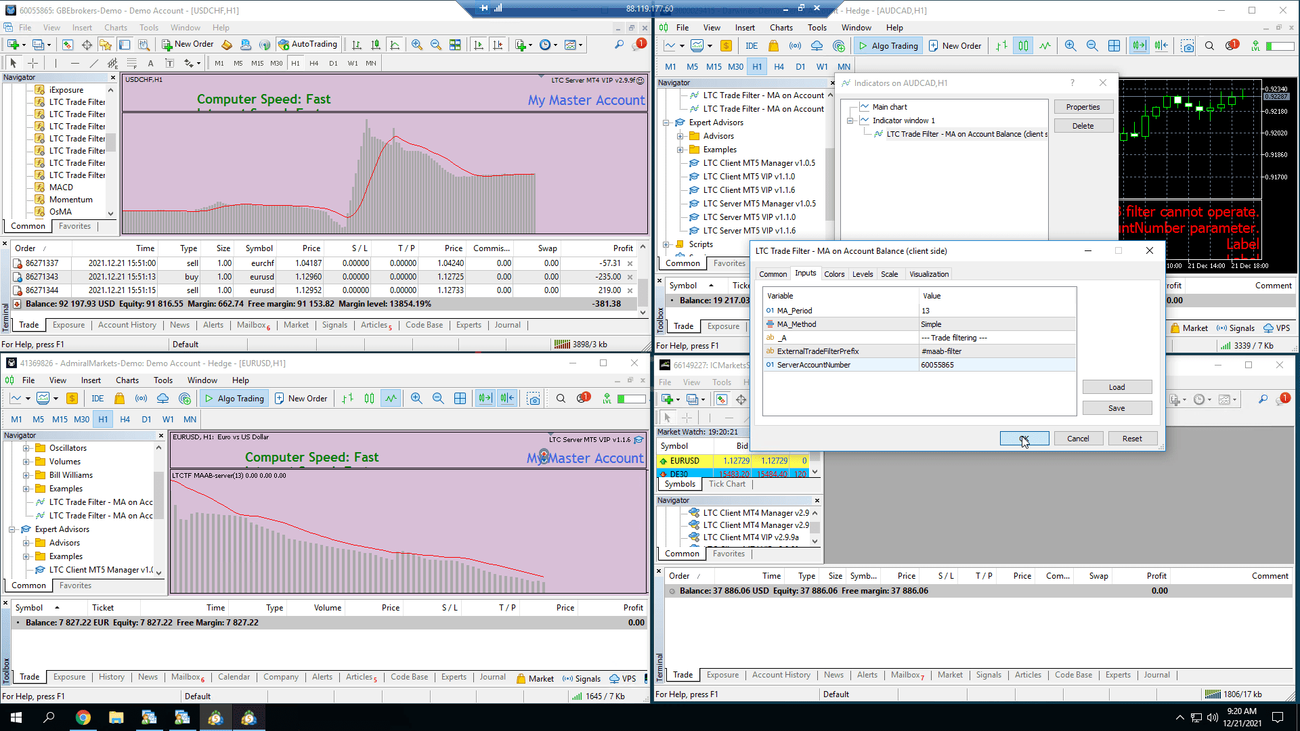Screen dimensions: 1300x731
Task: Open MetaEditor icon in USDCHF MT4 toolbar
Action: [227, 45]
